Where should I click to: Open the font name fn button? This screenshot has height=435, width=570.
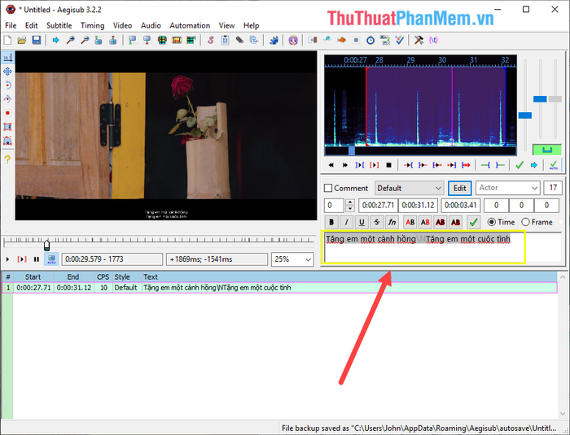(392, 222)
